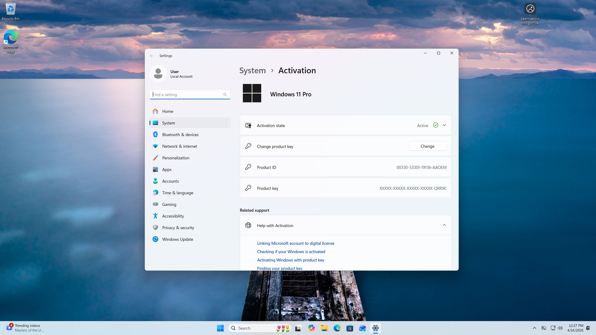
Task: Open Bluetooth & devices settings
Action: click(180, 135)
